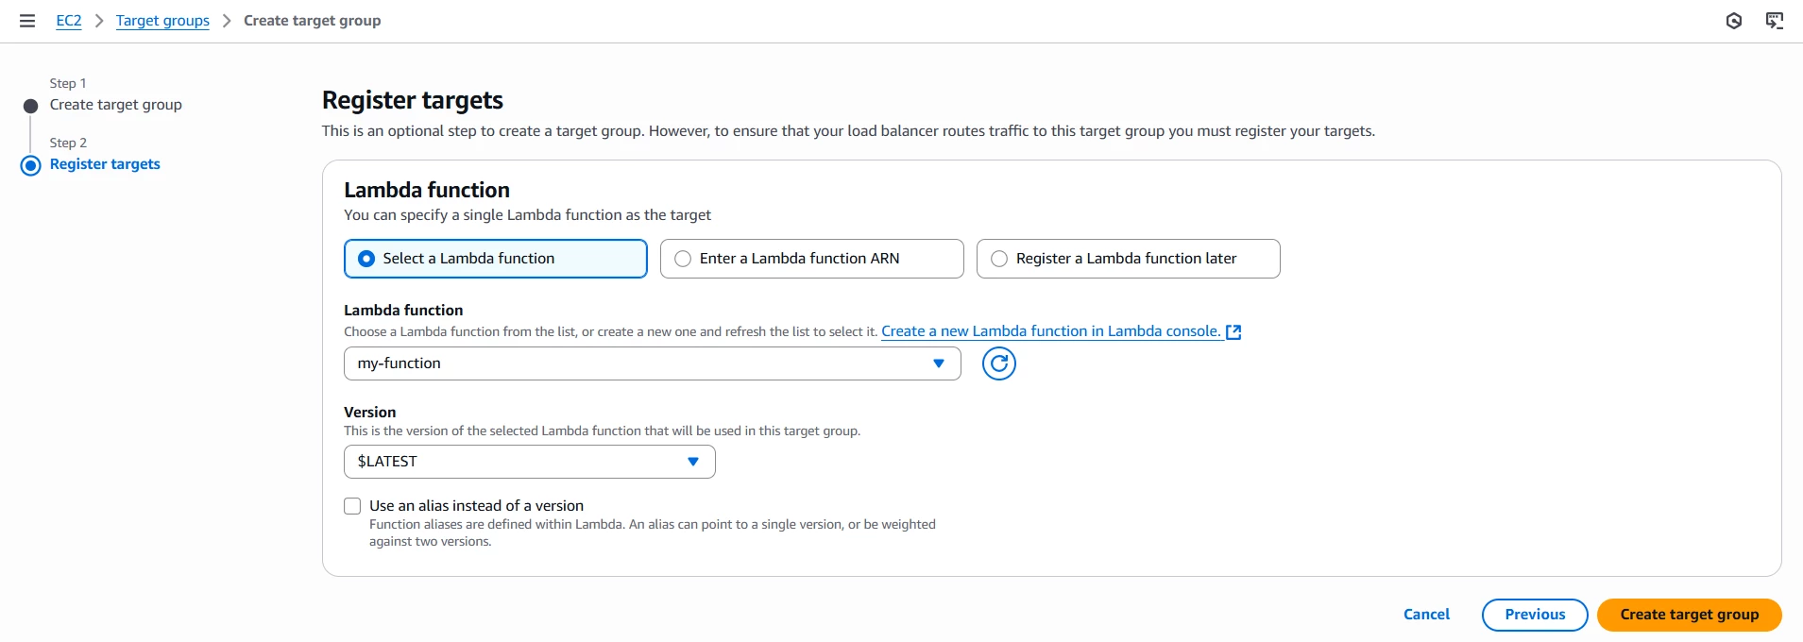This screenshot has height=642, width=1803.
Task: Expand the my-function Lambda dropdown
Action: coord(652,363)
